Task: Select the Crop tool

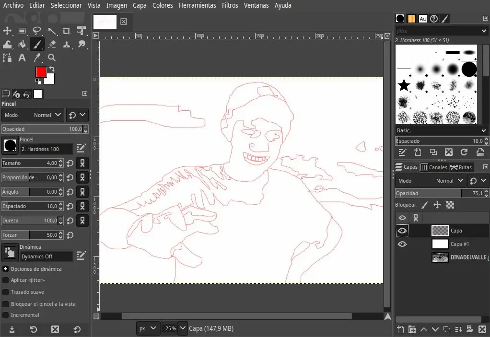Action: [x=67, y=31]
